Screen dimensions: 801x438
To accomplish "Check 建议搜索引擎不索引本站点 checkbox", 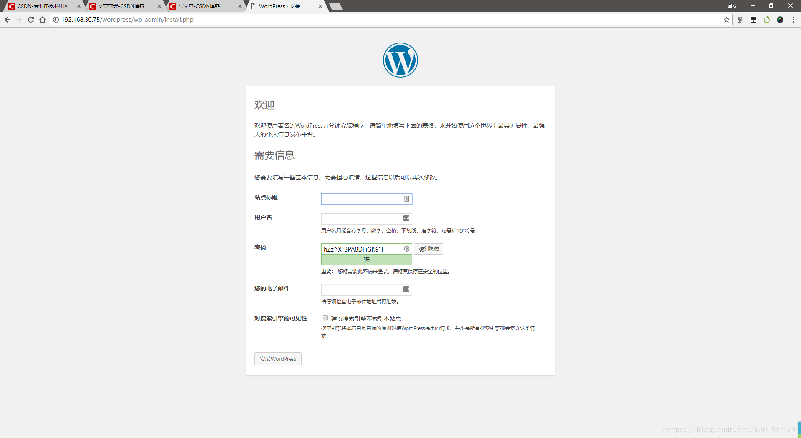I will (x=325, y=318).
